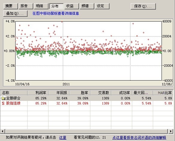The height and width of the screenshot is (141, 175).
Task: Click the 在图中移动鼠标查看详细信息 hint text
Action: point(56,13)
